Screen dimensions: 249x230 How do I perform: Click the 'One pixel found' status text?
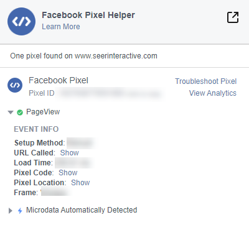[83, 56]
